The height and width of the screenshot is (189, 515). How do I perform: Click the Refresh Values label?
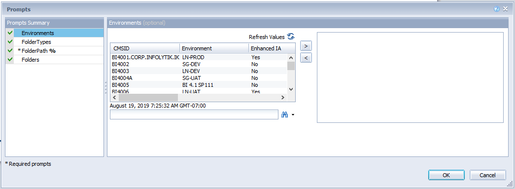point(267,37)
